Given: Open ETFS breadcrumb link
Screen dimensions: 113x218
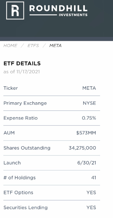Looking at the screenshot, I should click(x=33, y=46).
